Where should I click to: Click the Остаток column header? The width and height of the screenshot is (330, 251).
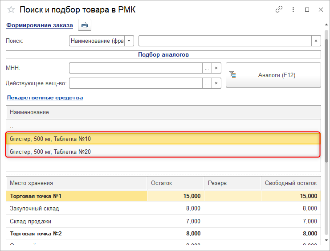(176, 183)
